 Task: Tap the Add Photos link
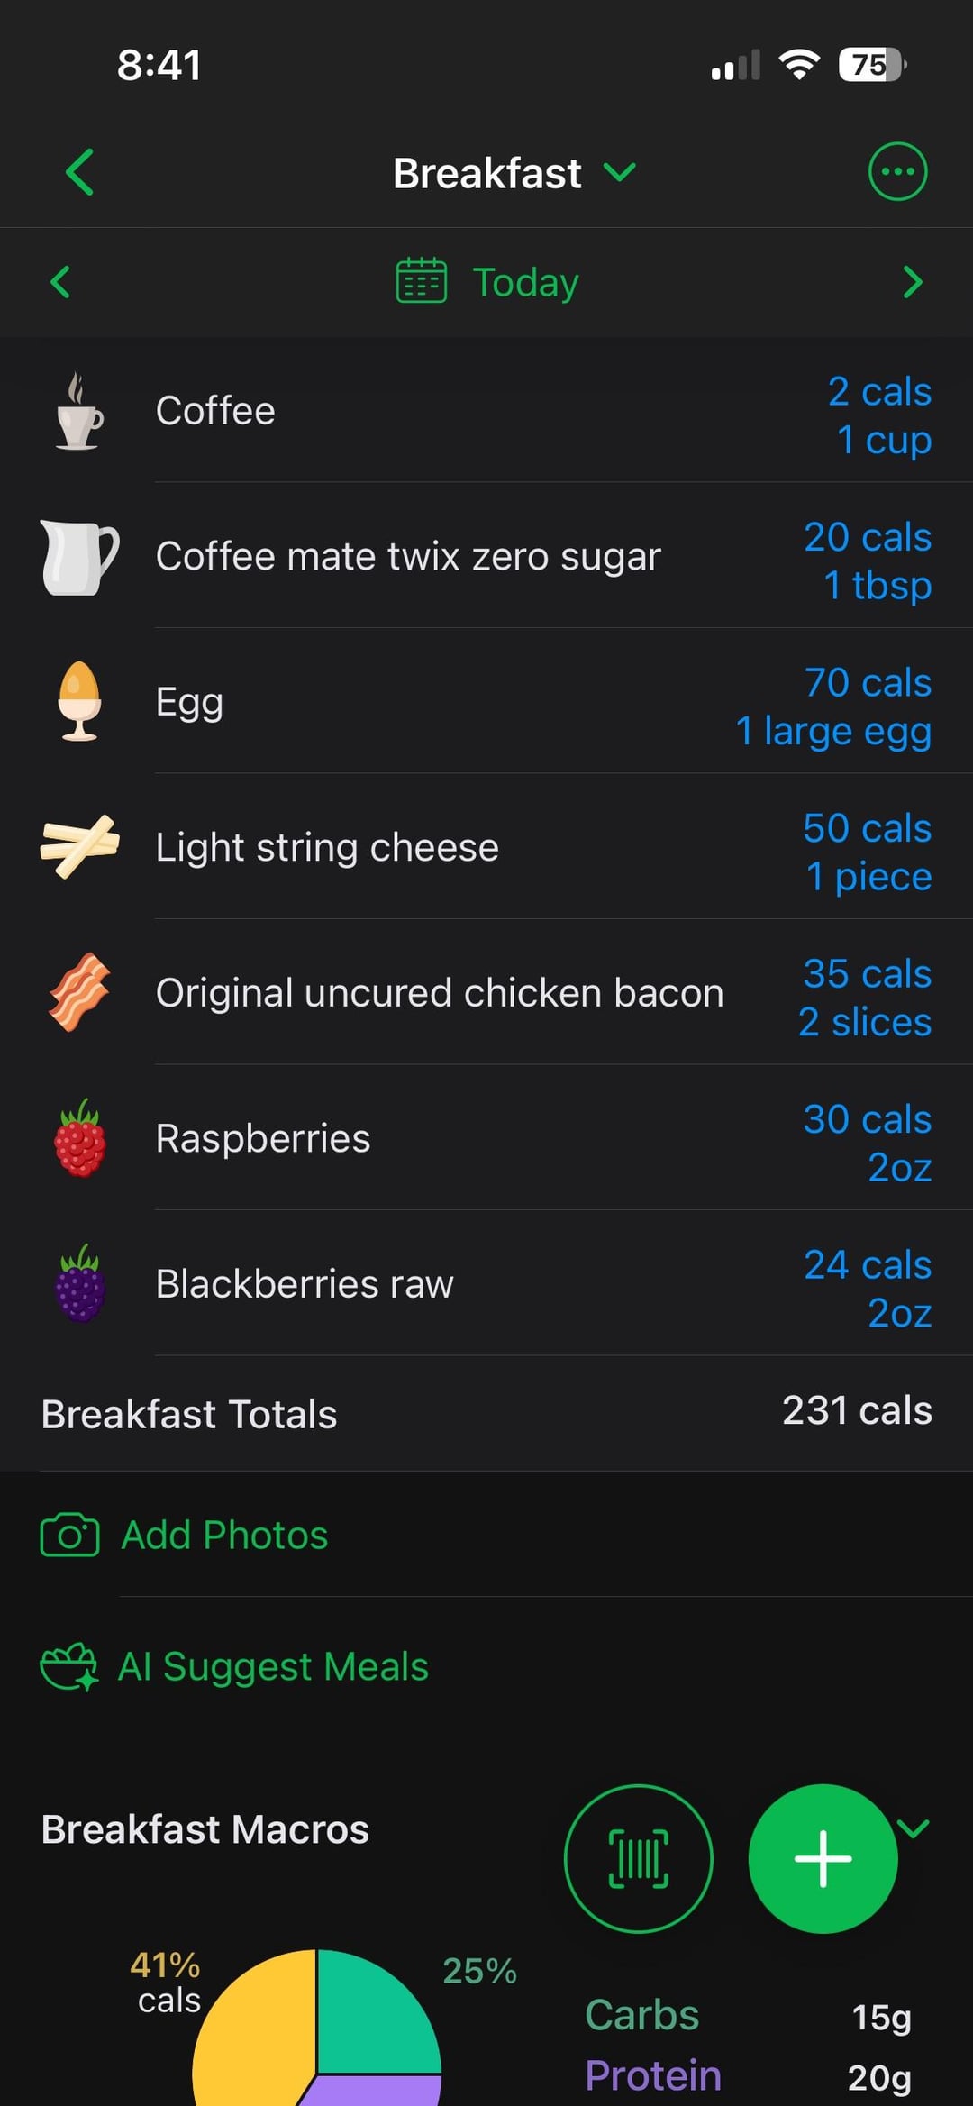(224, 1535)
